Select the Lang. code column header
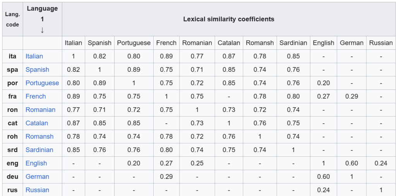This screenshot has width=396, height=196. tap(12, 19)
